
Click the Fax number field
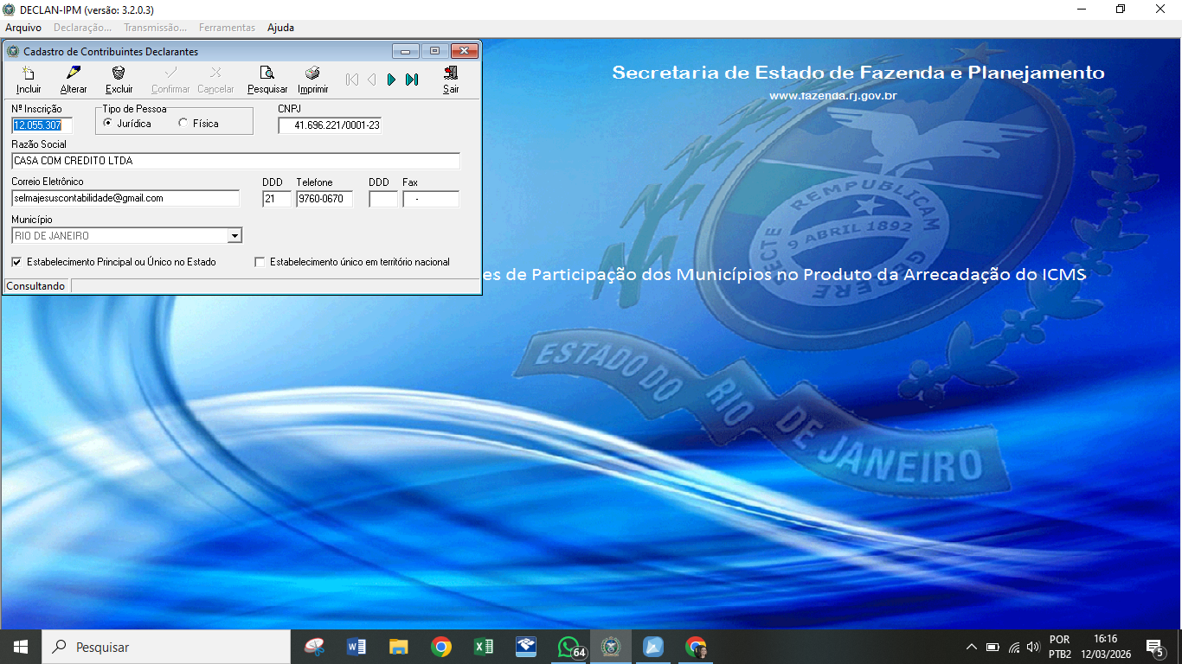point(431,199)
